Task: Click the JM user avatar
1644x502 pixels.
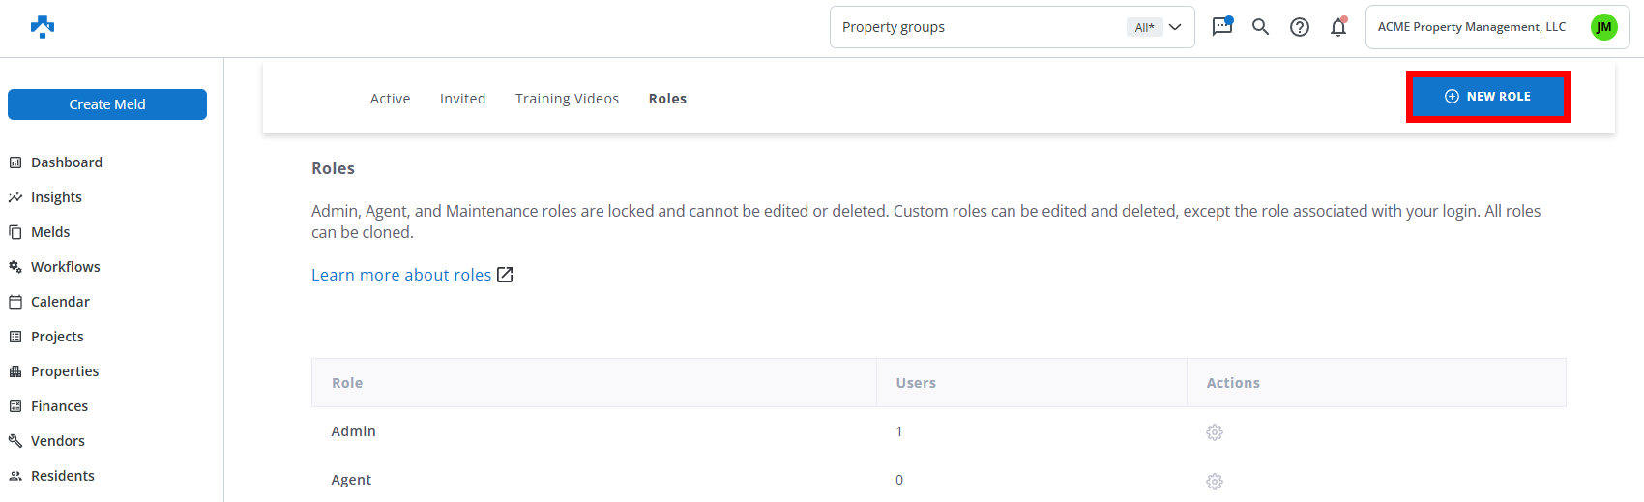Action: 1603,27
